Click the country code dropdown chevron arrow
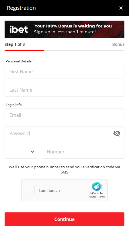 click(32, 152)
